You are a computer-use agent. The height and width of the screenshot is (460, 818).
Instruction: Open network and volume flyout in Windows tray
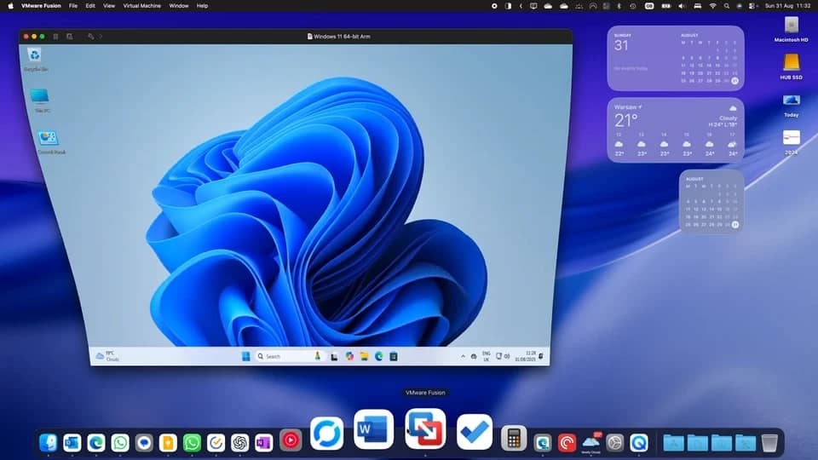pos(503,356)
